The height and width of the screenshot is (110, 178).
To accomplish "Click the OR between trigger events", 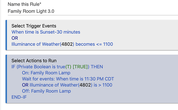I will pyautogui.click(x=15, y=38).
